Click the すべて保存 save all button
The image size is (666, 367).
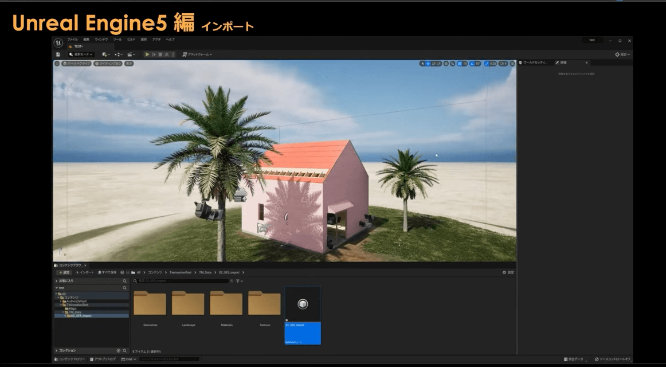point(107,272)
